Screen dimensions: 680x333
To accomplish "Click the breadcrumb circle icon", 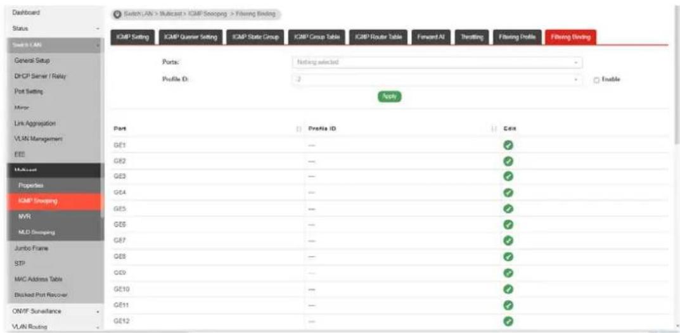I will click(x=117, y=15).
